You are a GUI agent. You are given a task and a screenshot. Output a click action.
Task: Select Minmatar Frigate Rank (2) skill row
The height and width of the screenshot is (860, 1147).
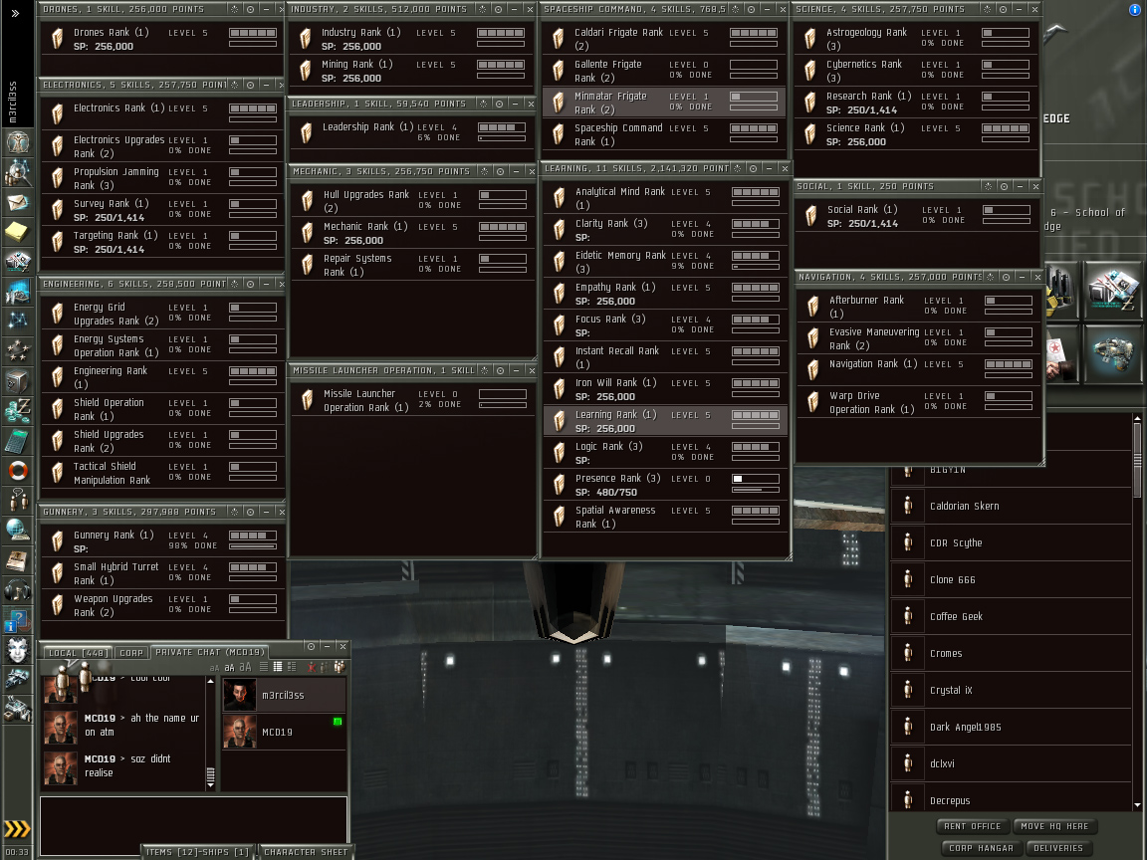coord(664,103)
